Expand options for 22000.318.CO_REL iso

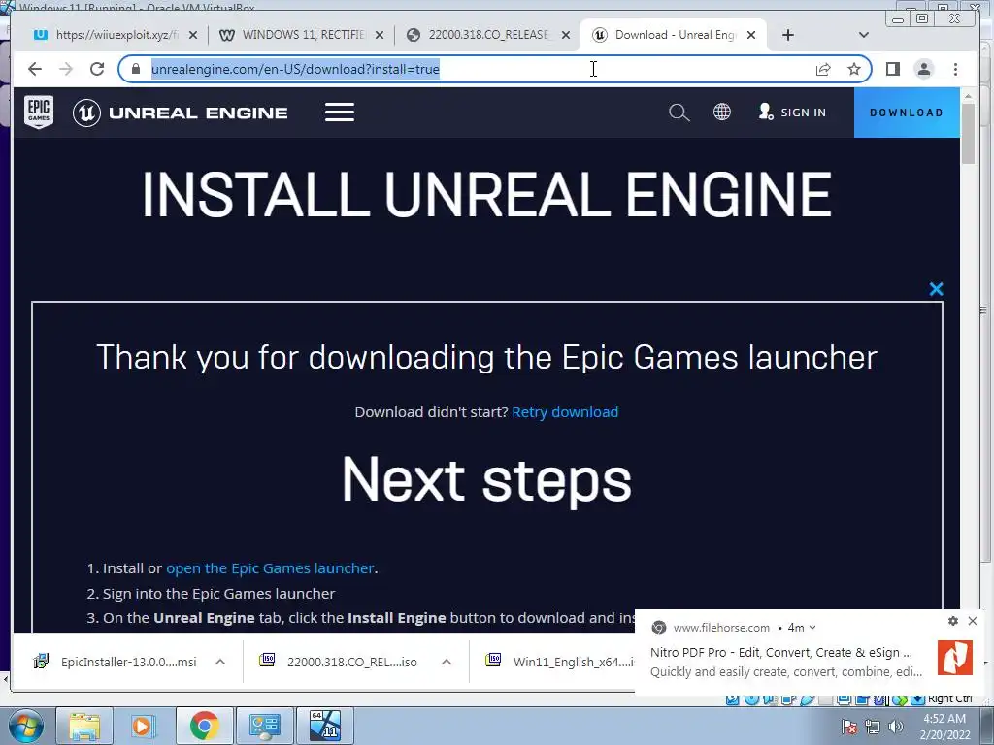(x=447, y=662)
